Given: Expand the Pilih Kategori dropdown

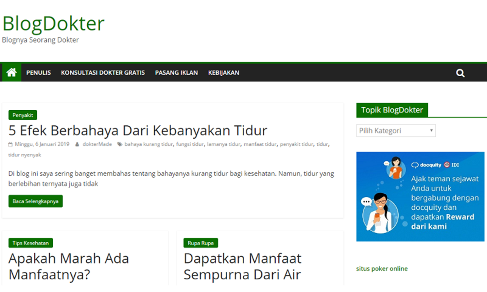Looking at the screenshot, I should click(x=396, y=131).
